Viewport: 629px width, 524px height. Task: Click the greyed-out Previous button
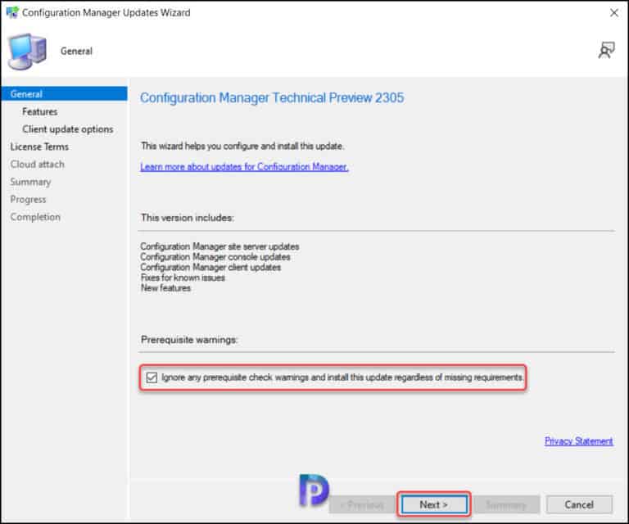tap(362, 504)
